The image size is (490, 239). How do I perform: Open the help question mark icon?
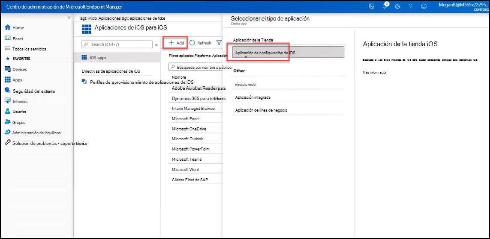[x=411, y=6]
